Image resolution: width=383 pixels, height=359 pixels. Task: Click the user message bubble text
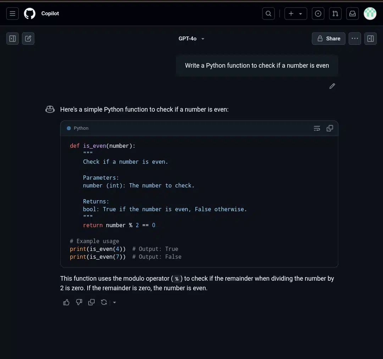pos(257,66)
